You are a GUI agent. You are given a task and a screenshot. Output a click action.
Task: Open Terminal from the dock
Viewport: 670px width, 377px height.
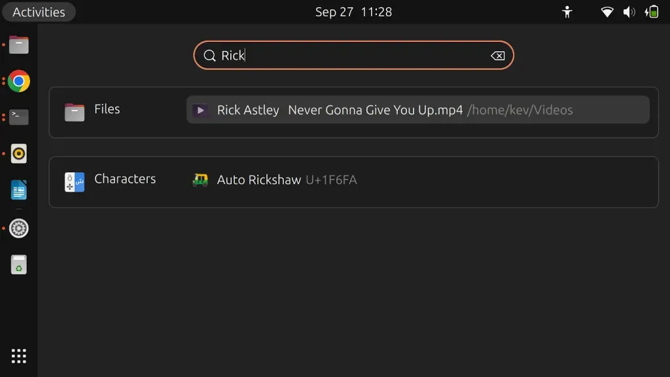click(19, 118)
